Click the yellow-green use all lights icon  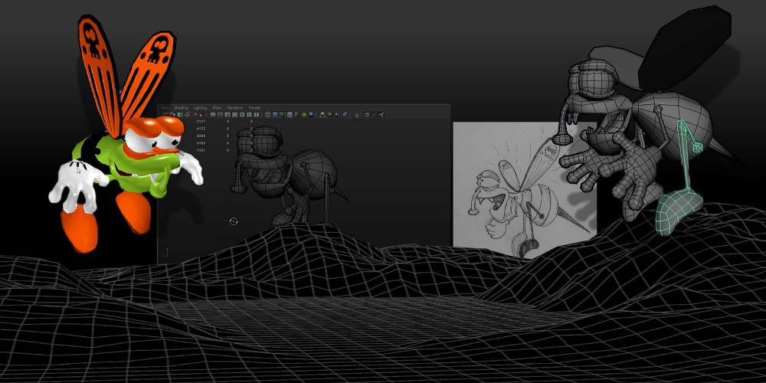304,115
